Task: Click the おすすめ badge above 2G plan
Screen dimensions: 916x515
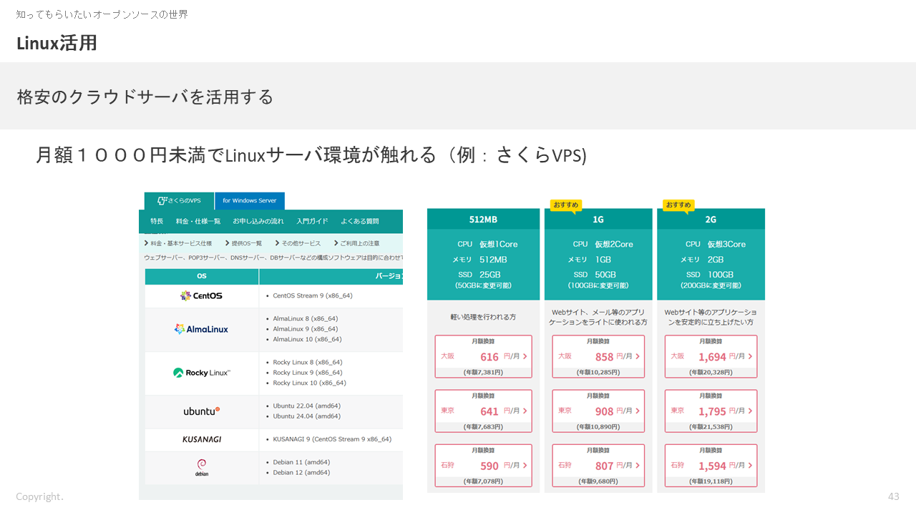Action: (678, 205)
